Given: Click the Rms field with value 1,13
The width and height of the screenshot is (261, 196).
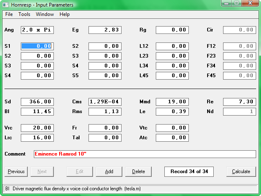Looking at the screenshot, I should tap(105, 111).
